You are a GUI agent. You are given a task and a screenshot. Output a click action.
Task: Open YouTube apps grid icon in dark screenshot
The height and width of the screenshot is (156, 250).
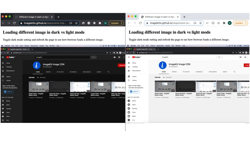click(119, 57)
